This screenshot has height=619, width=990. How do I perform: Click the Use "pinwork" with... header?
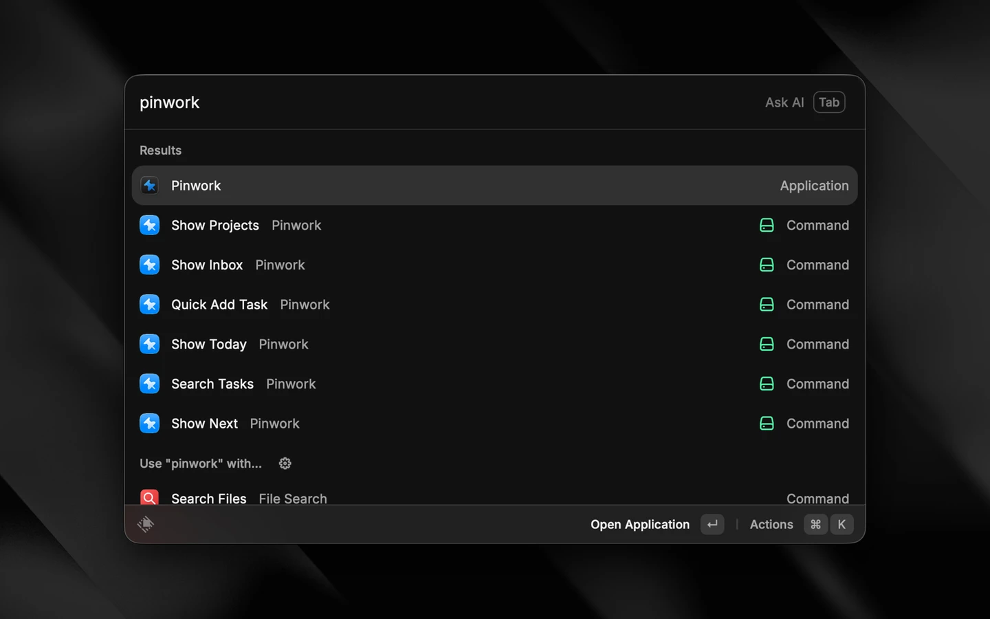coord(201,464)
